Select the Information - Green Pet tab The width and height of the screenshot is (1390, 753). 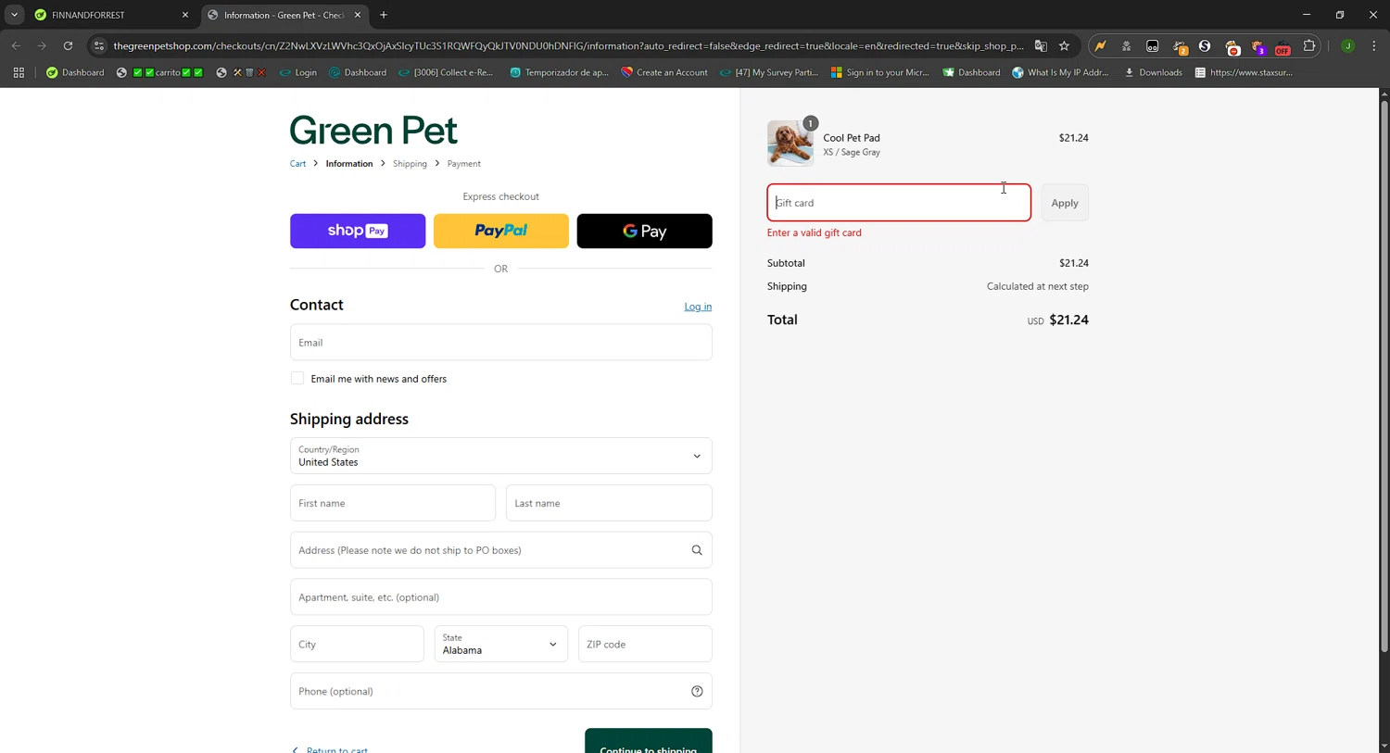[284, 15]
